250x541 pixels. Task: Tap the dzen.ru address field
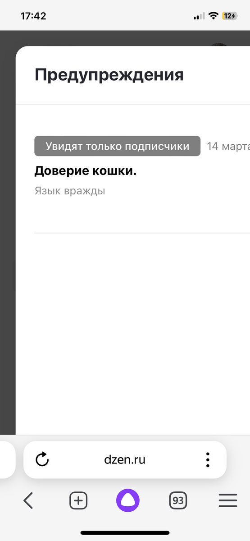[125, 459]
